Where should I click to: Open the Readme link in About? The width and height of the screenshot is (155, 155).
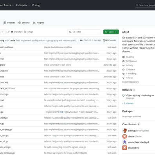pos(130,57)
